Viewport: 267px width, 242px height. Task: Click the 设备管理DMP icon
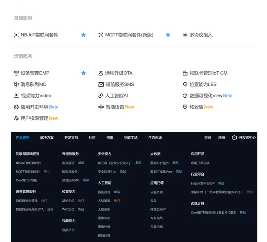16,73
